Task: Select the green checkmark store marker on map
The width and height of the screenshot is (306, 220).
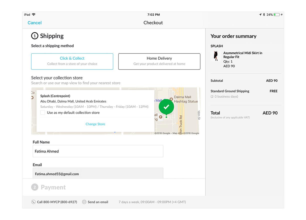Action: coord(166,106)
